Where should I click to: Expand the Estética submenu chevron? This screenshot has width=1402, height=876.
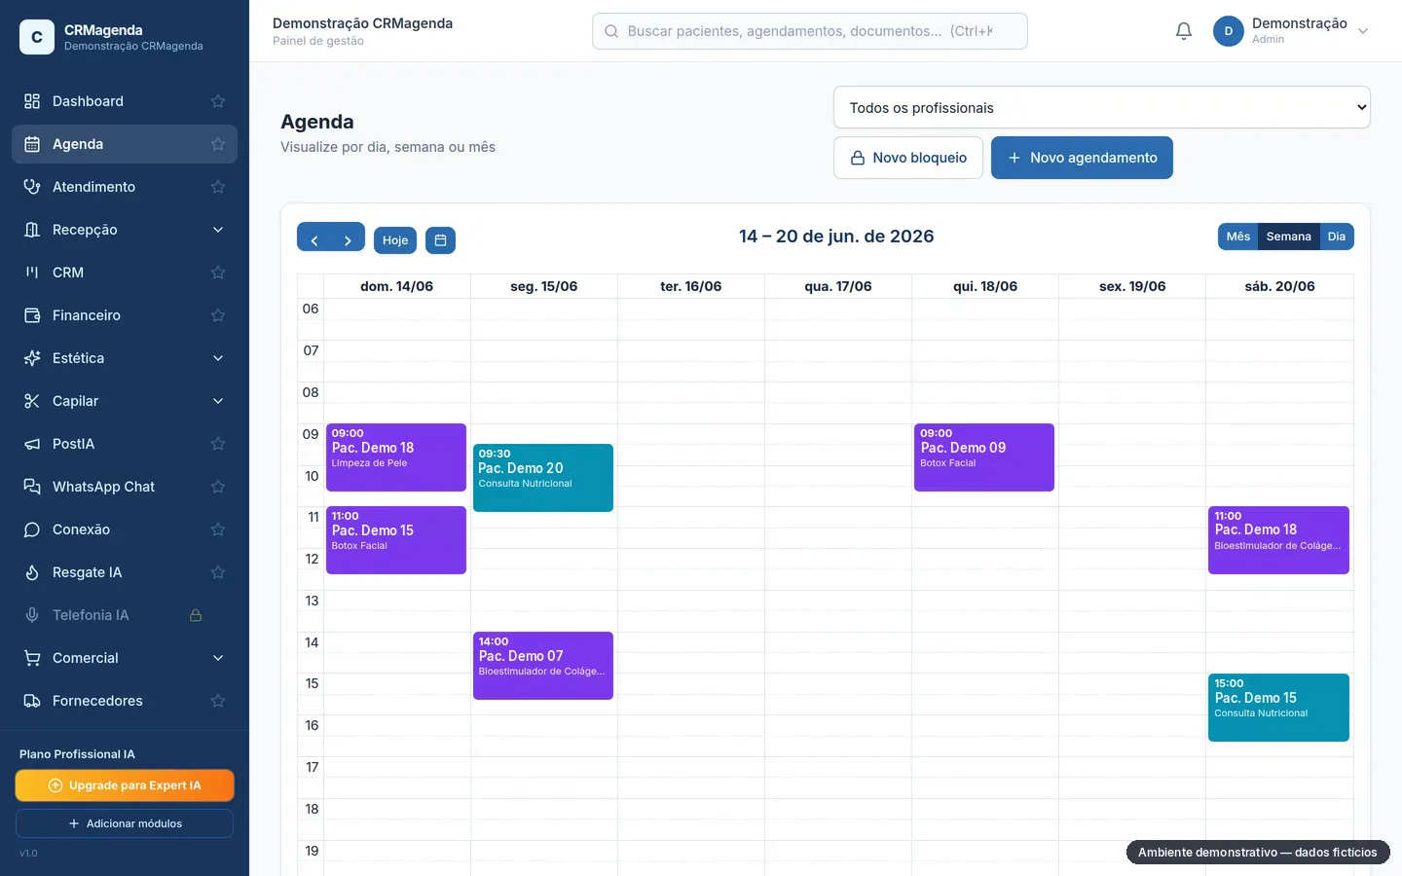[218, 358]
